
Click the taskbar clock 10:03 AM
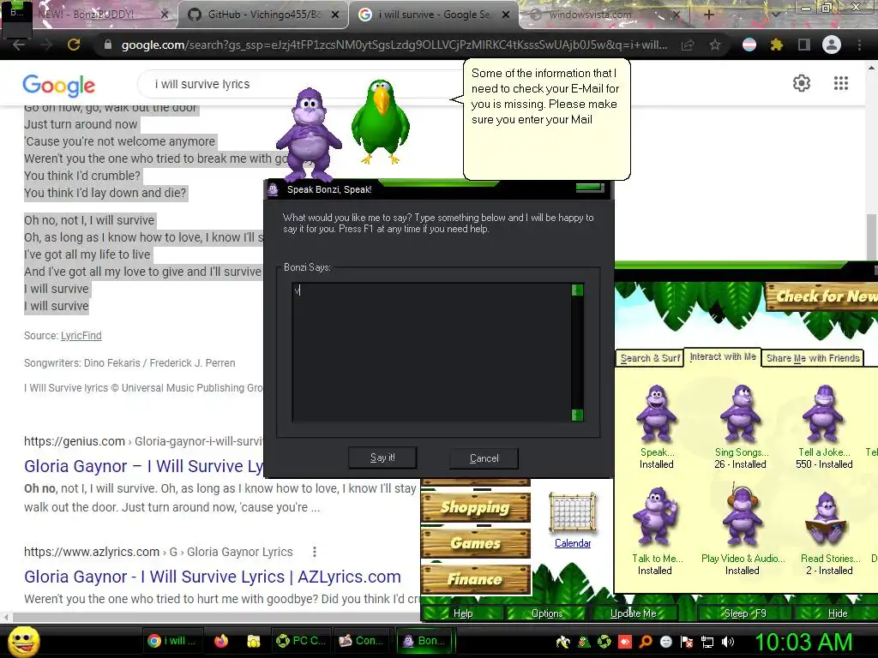803,642
